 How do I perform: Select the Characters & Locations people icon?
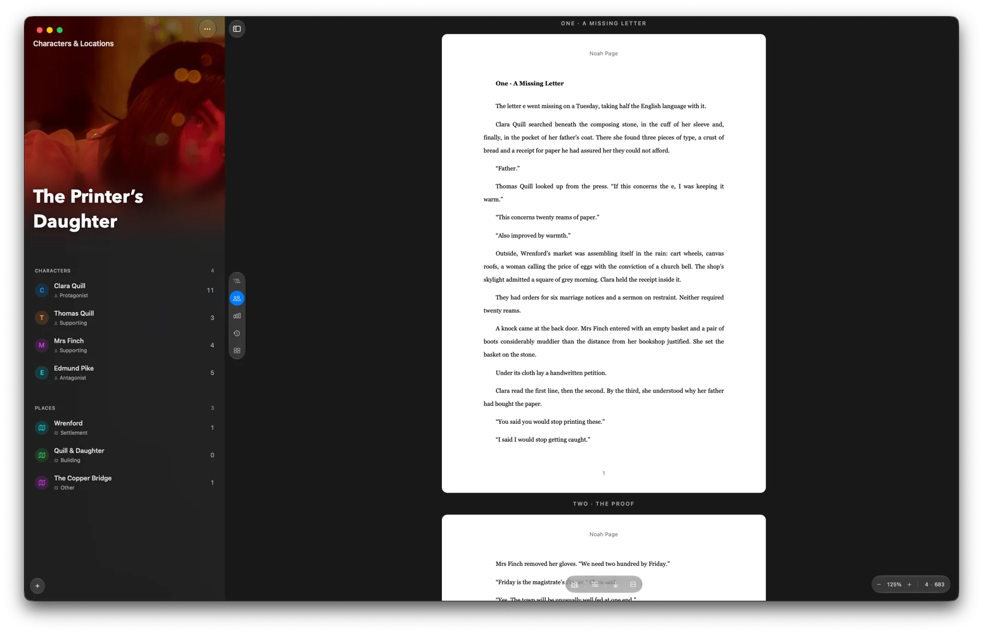[237, 298]
